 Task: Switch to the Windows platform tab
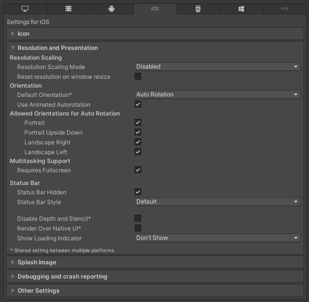(241, 9)
